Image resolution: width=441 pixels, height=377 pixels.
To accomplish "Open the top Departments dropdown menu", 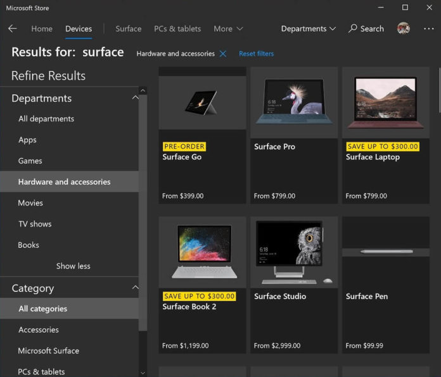I will (x=308, y=28).
